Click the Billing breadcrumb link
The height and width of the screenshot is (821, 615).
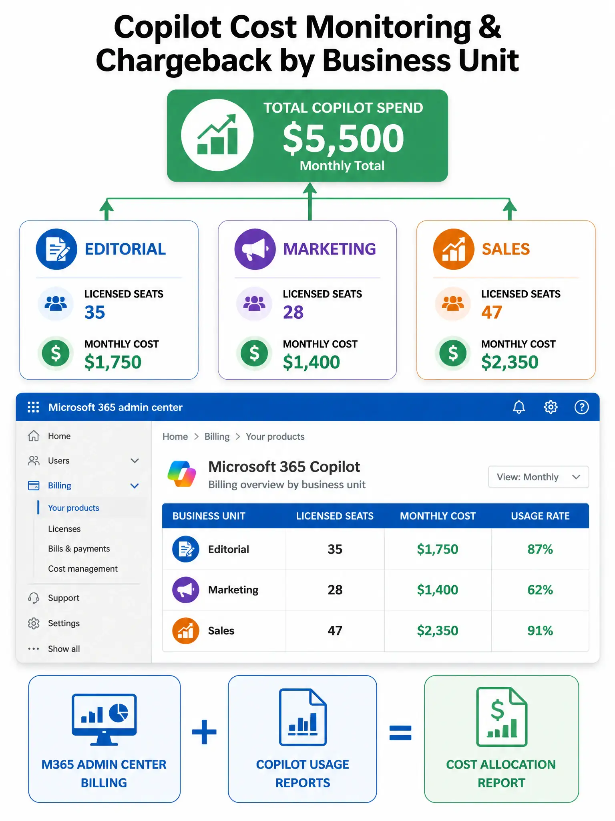click(217, 437)
